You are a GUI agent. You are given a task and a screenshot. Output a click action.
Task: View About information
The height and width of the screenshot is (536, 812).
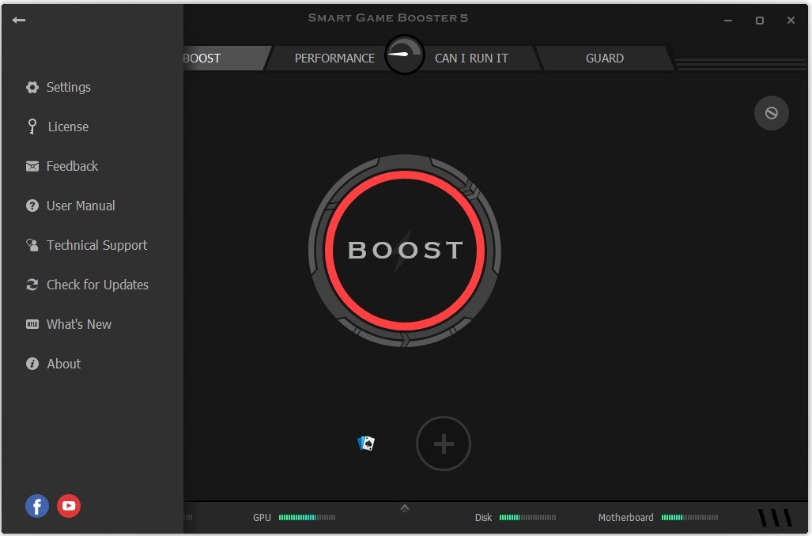click(x=32, y=364)
